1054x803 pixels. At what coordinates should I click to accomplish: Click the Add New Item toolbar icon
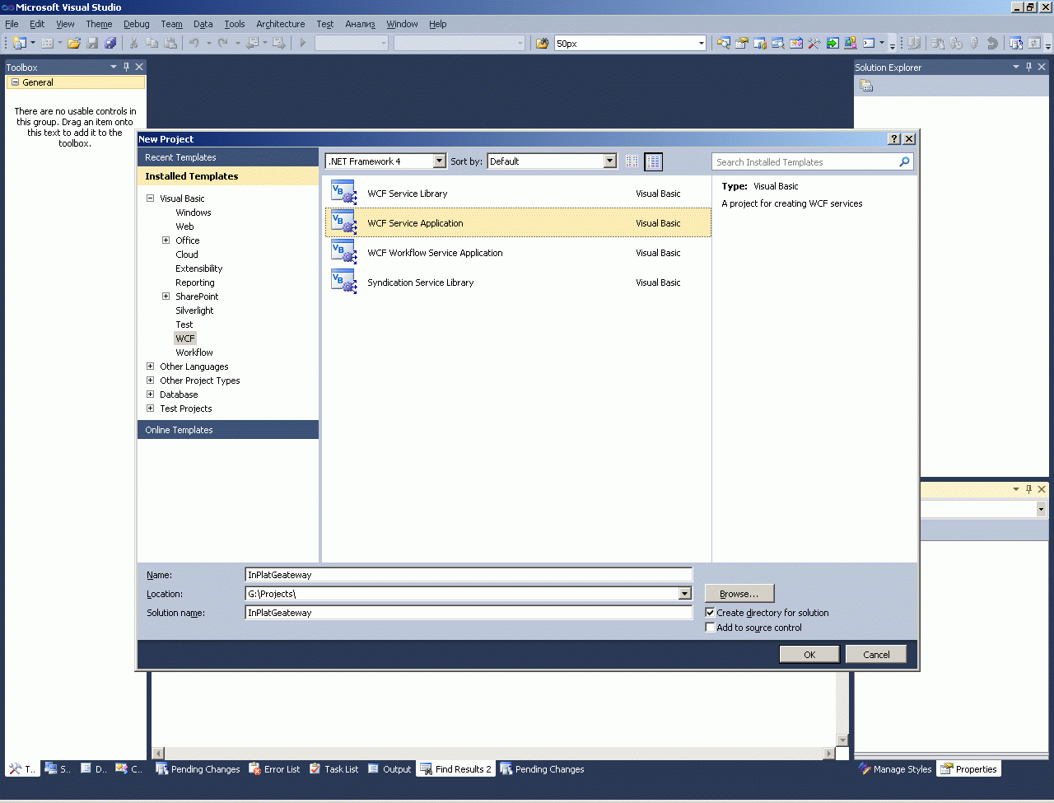coord(47,44)
